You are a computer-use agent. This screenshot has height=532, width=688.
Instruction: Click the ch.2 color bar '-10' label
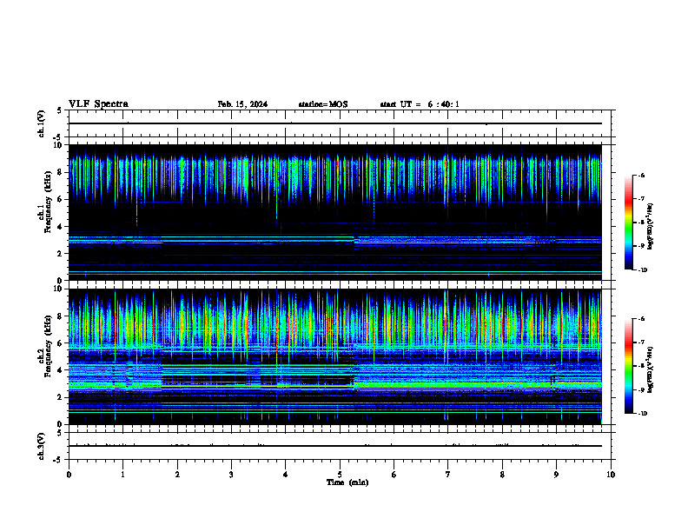click(x=642, y=414)
